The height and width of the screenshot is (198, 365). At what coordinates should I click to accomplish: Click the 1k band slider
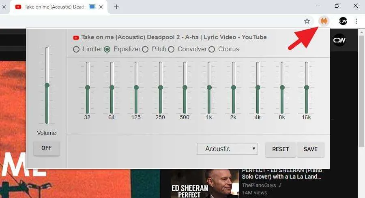coord(209,88)
